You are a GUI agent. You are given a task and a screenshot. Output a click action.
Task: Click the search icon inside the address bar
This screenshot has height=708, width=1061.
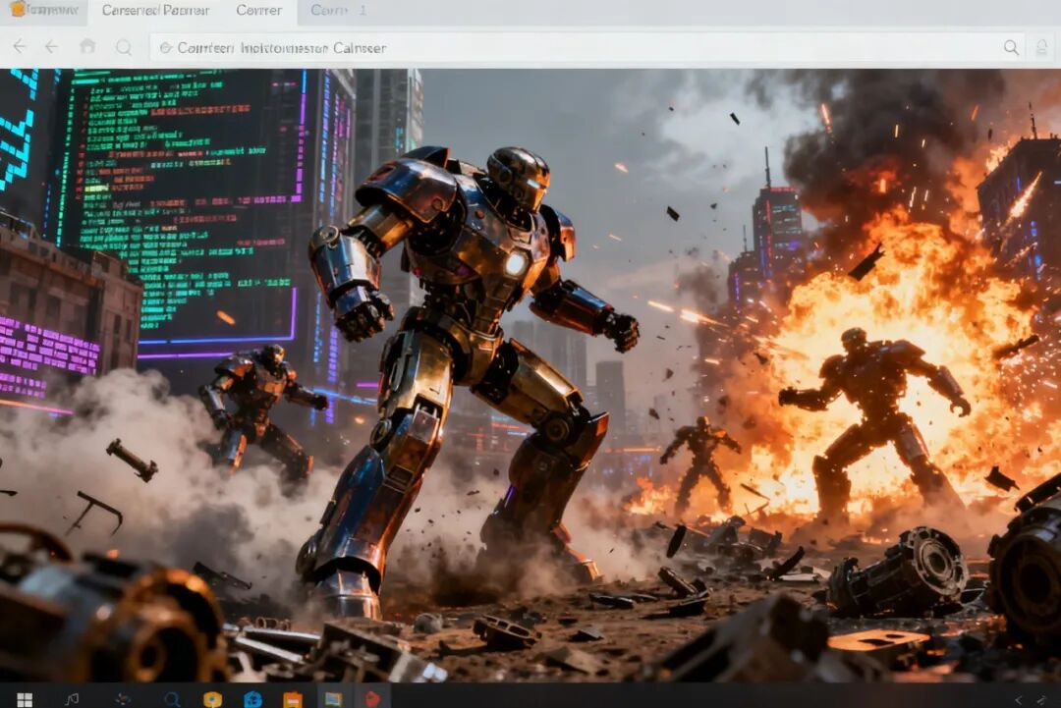tap(1011, 47)
